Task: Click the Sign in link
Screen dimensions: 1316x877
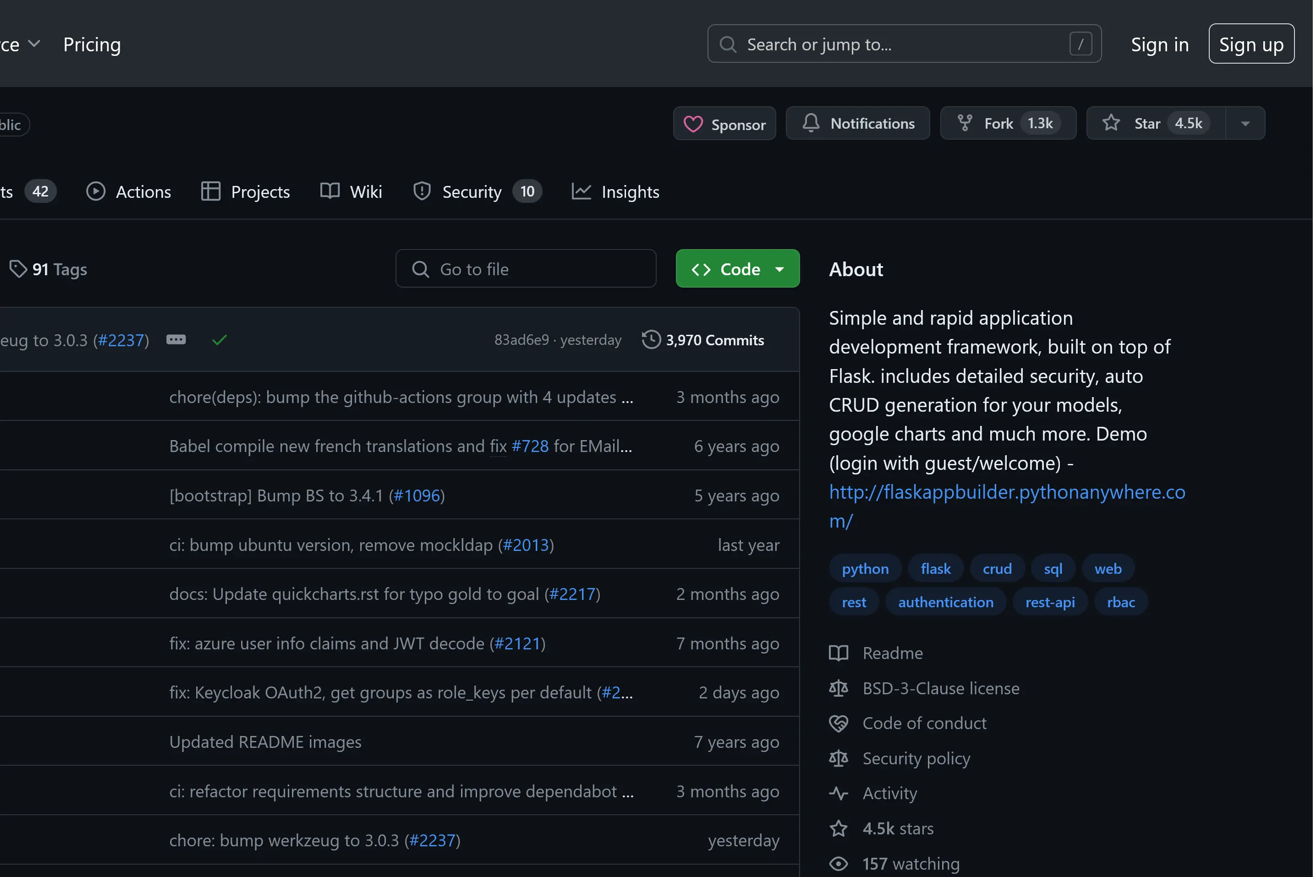Action: [1159, 44]
